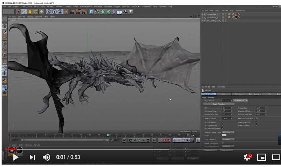Open the Default Object Color dropdown
Image resolution: width=281 pixels, height=167 pixels.
(x=228, y=132)
